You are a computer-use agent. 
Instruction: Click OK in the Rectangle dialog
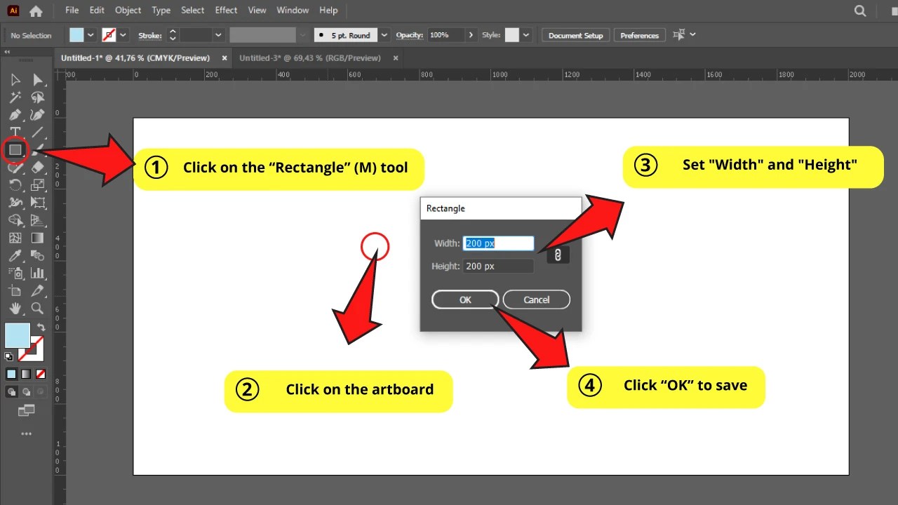(x=464, y=299)
